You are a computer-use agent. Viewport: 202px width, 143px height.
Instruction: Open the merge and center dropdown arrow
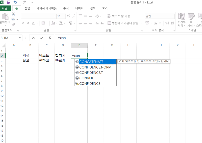[141, 23]
